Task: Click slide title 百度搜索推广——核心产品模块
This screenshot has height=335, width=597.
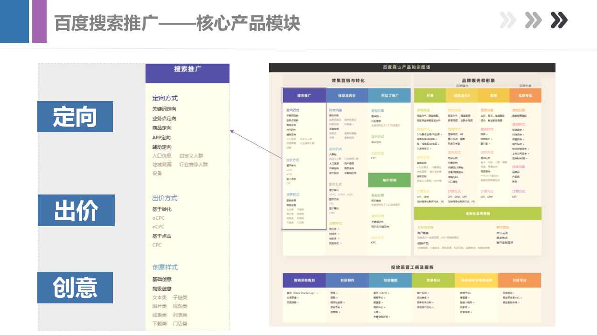Action: tap(177, 23)
